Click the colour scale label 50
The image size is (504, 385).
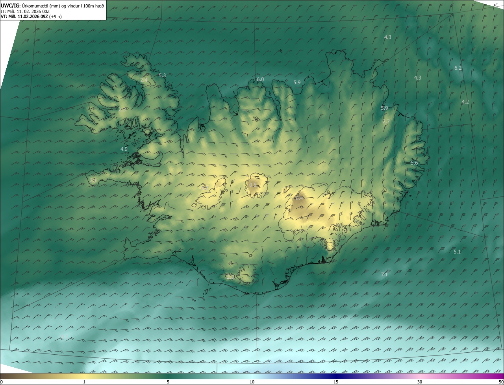[501, 382]
